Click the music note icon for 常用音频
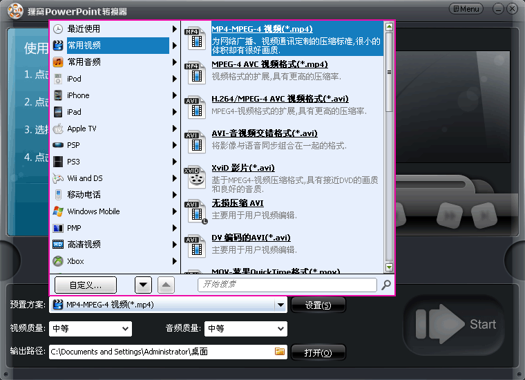Image resolution: width=525 pixels, height=380 pixels. click(x=58, y=62)
